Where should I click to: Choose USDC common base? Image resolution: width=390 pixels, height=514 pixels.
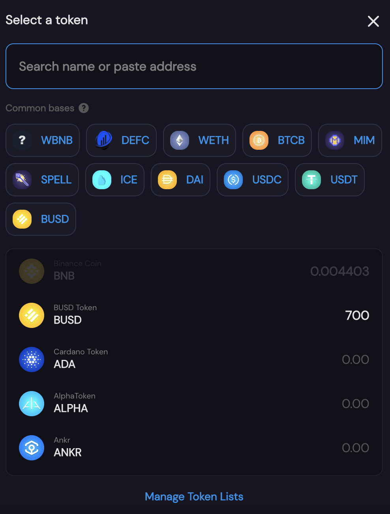pyautogui.click(x=253, y=180)
